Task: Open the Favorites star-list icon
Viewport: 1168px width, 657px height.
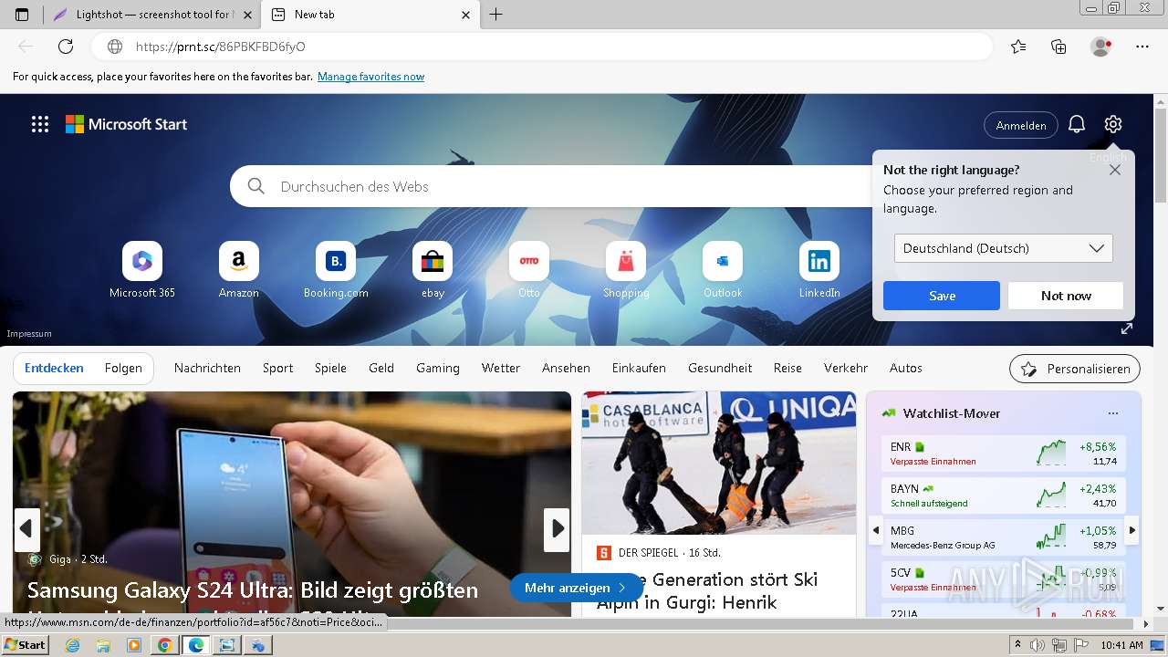Action: click(1018, 47)
